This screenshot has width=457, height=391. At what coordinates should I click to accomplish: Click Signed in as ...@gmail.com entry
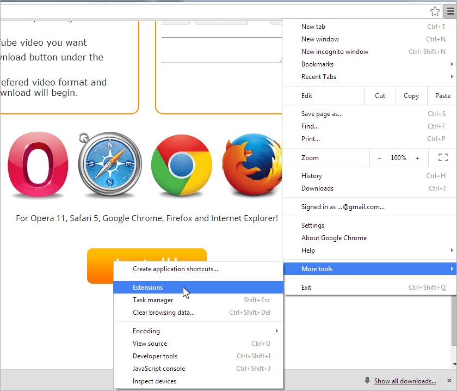369,207
